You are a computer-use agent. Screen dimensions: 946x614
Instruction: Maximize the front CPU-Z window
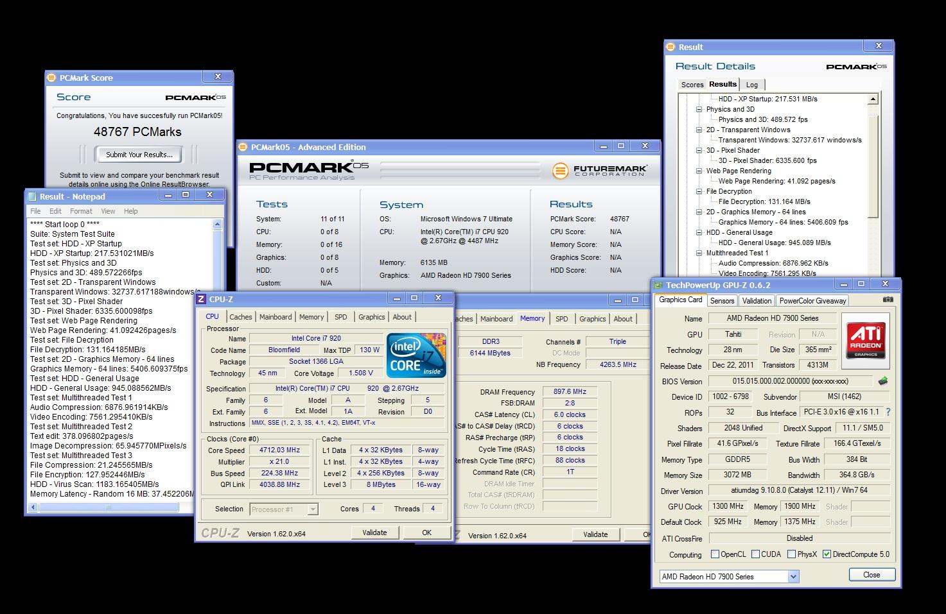point(415,298)
